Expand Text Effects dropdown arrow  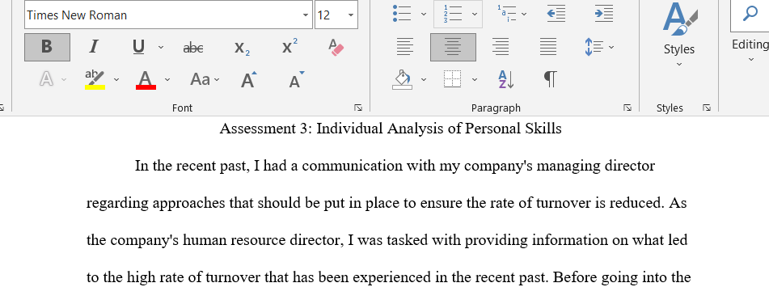pyautogui.click(x=64, y=79)
